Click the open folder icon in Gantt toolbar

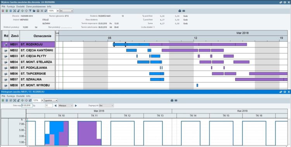[34, 11]
